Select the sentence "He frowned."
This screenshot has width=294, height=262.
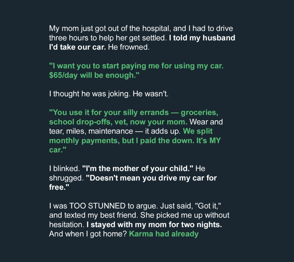129,47
